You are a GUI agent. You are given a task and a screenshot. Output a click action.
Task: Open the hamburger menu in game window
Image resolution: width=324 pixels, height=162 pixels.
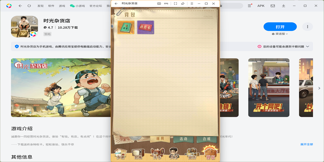tap(192, 4)
